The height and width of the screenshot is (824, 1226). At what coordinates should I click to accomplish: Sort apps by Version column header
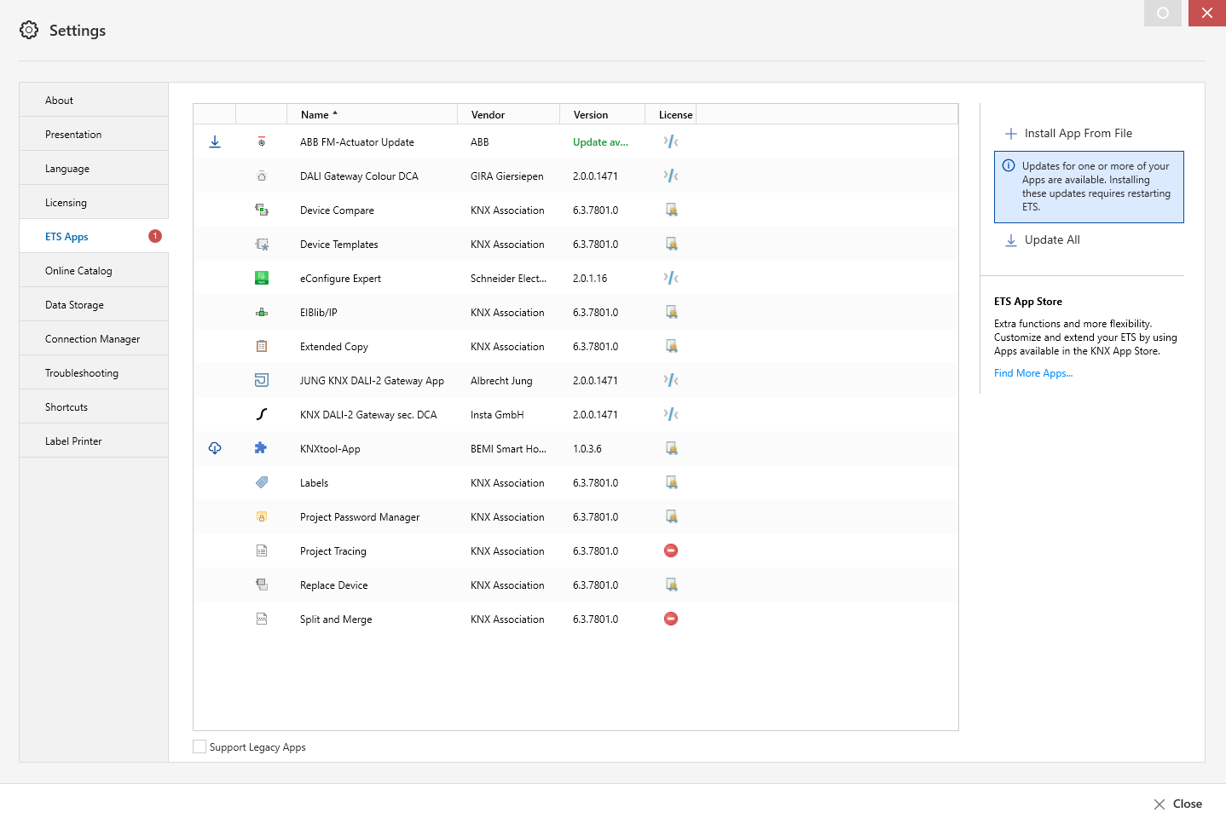click(591, 114)
